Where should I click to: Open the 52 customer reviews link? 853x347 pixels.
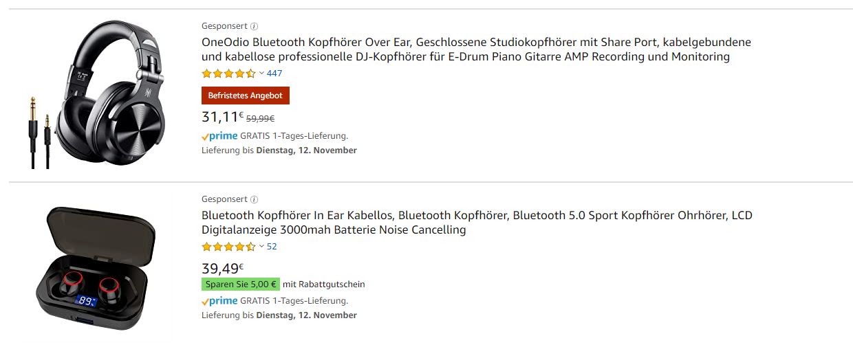[x=272, y=247]
